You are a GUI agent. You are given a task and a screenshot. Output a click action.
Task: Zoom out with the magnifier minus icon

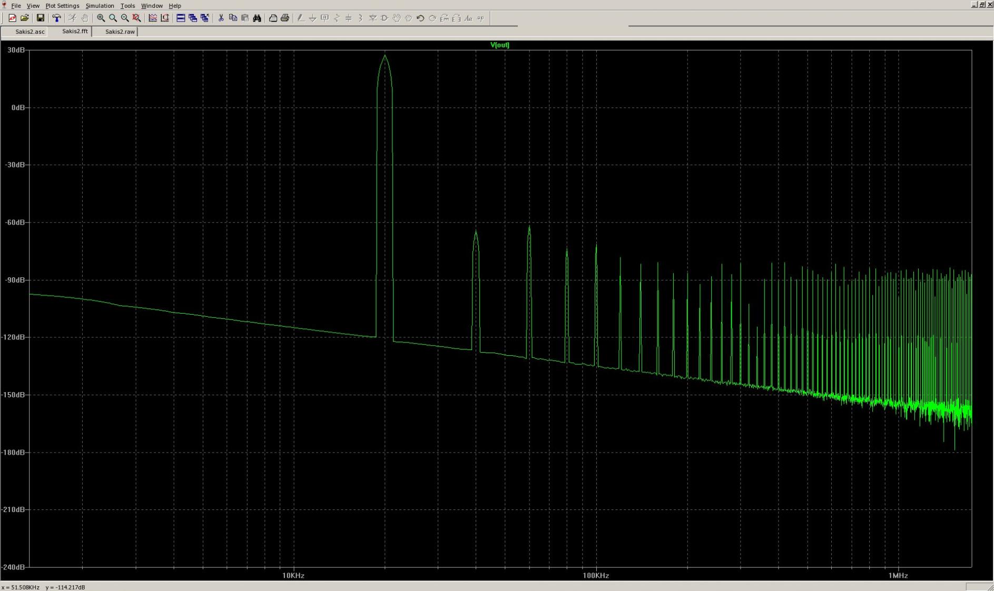[x=125, y=18]
